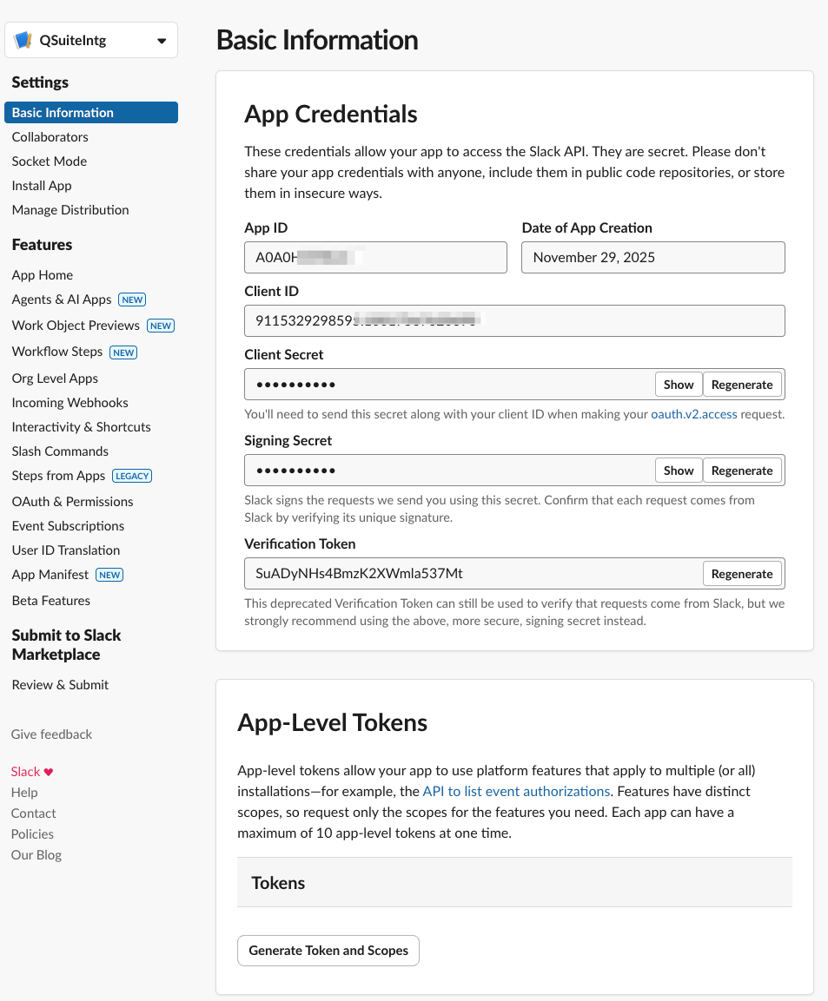The height and width of the screenshot is (1001, 828).
Task: Open the Socket Mode page
Action: 50,161
